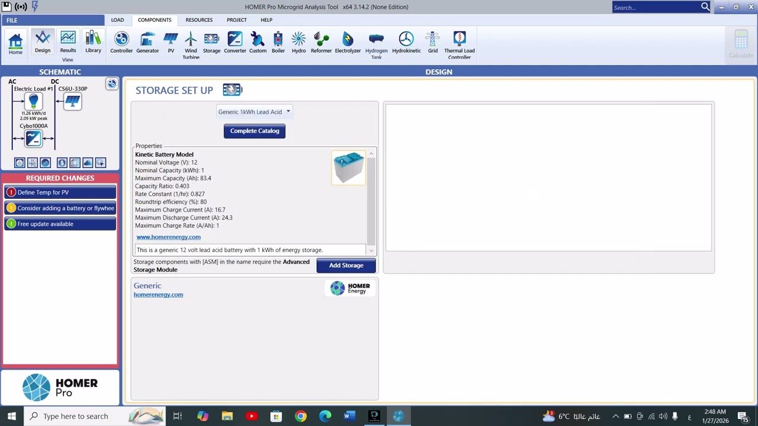This screenshot has height=426, width=758.
Task: Select the Grid component
Action: [x=433, y=43]
